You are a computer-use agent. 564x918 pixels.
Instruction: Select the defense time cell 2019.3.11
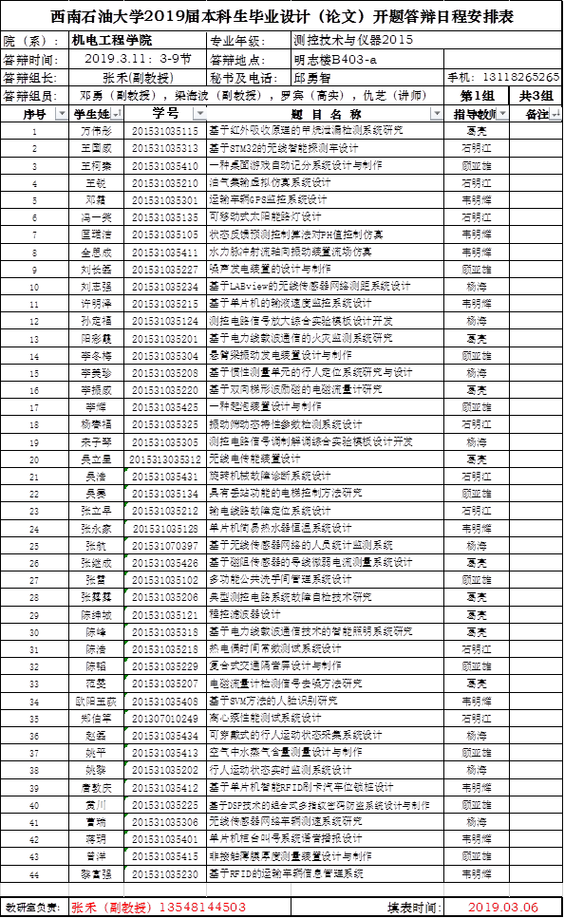click(138, 59)
